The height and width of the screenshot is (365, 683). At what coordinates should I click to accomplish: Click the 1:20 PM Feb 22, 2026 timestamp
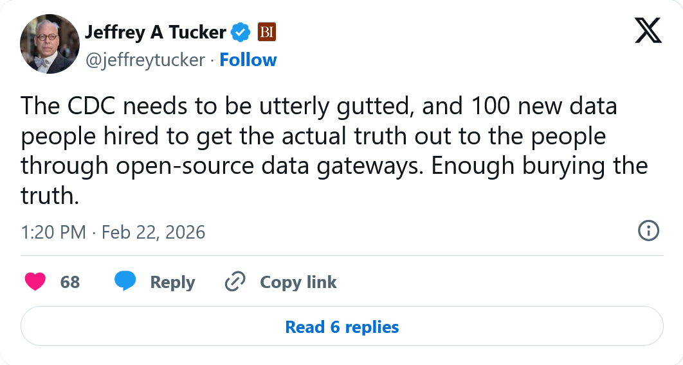(113, 232)
